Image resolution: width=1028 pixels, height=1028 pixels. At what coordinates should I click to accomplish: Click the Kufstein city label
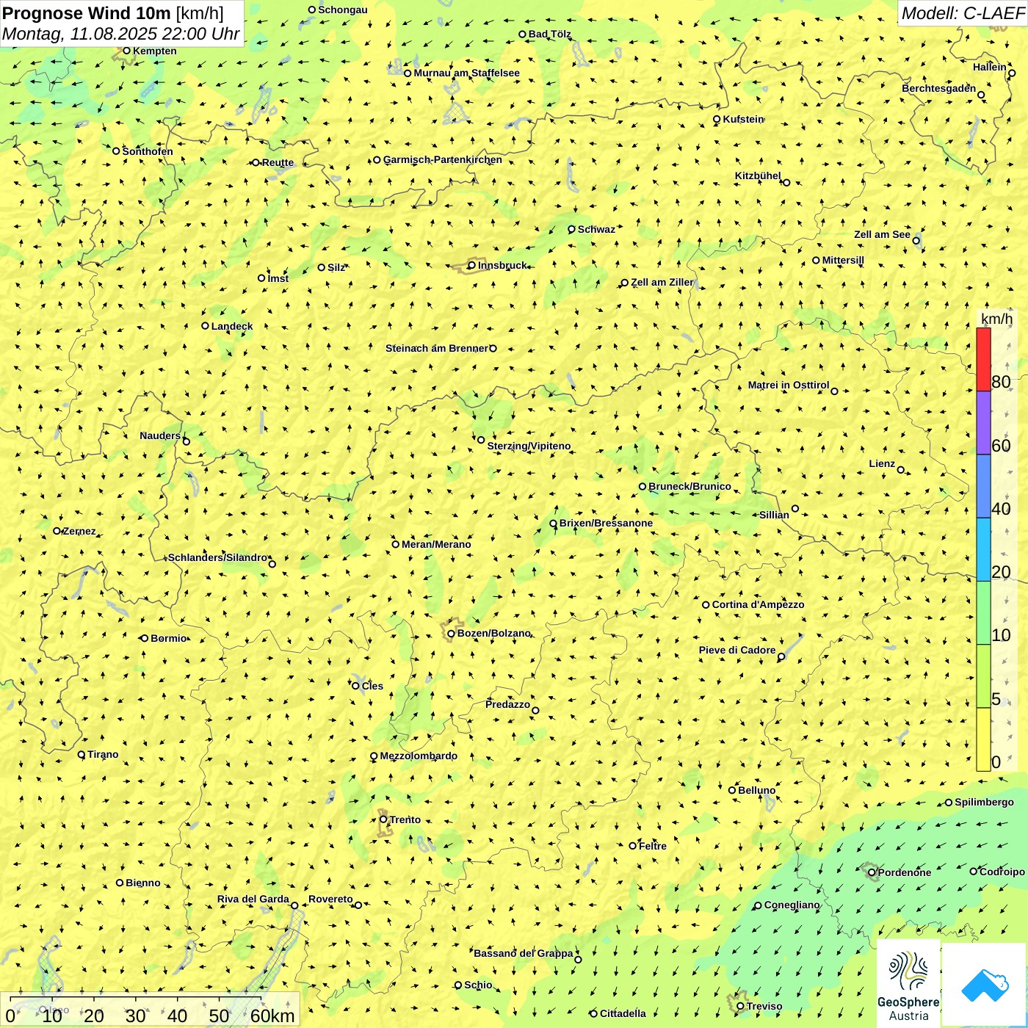click(x=743, y=119)
